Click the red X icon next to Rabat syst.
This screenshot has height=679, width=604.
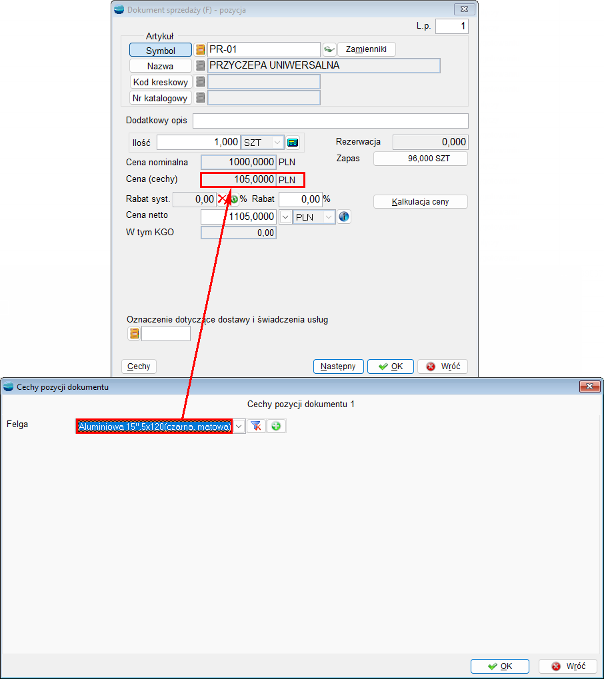click(223, 199)
